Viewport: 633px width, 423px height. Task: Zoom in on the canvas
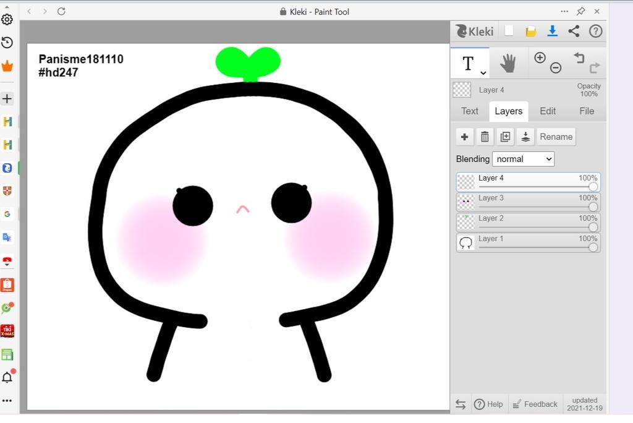coord(540,58)
